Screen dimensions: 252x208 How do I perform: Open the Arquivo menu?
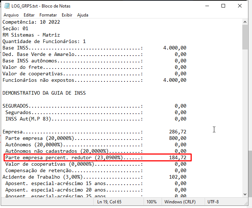click(11, 15)
